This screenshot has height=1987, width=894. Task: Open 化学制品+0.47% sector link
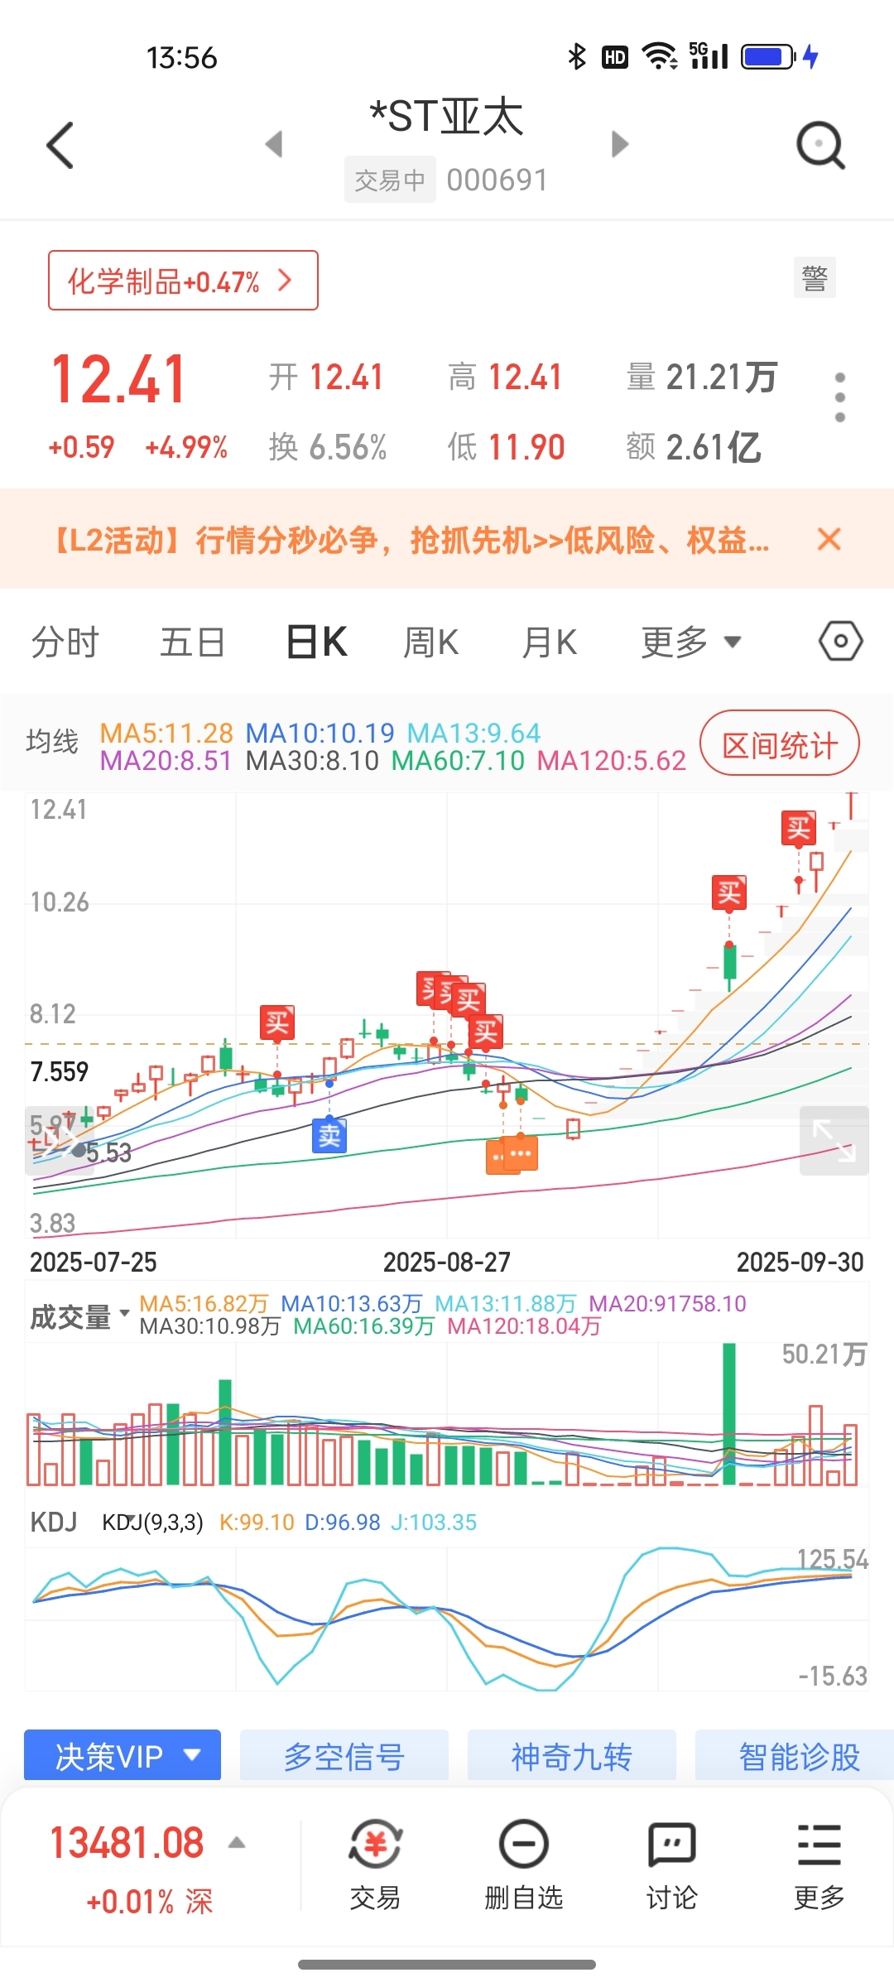click(x=183, y=281)
